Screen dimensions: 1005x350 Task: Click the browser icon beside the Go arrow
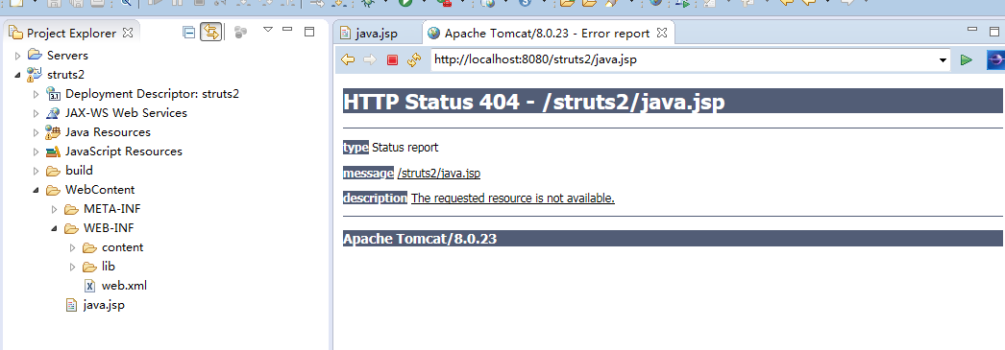coord(995,60)
